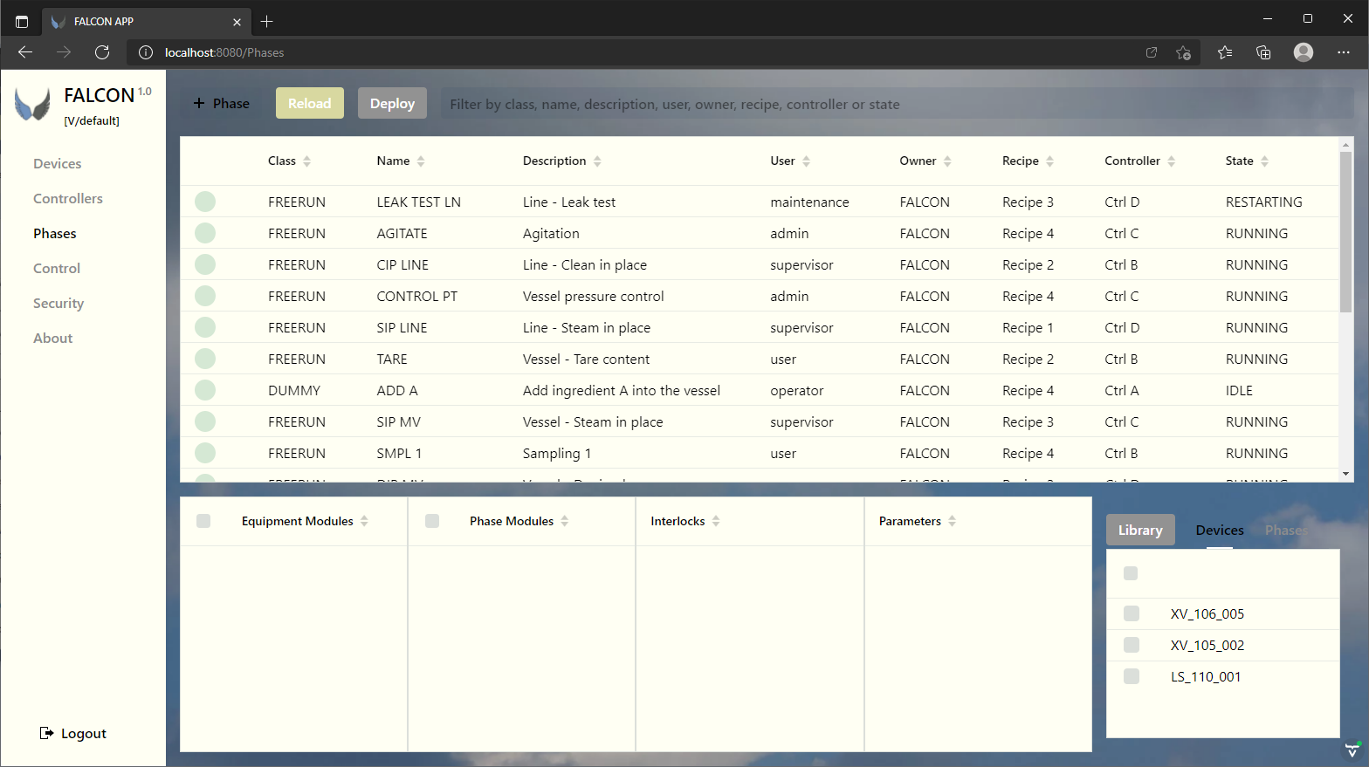The height and width of the screenshot is (767, 1369).
Task: Refresh the browser page
Action: [x=102, y=52]
